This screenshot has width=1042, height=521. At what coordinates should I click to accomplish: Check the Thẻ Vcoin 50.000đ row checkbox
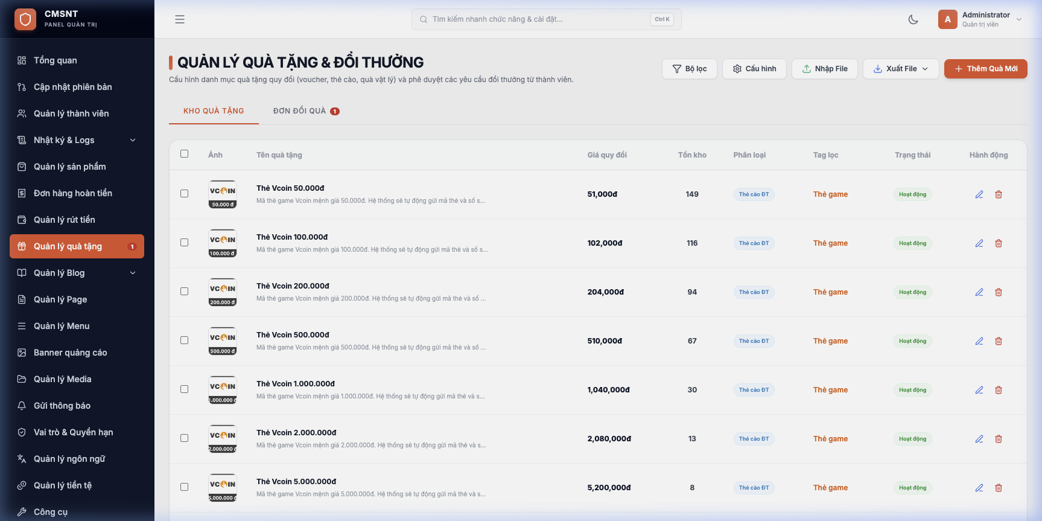(185, 194)
